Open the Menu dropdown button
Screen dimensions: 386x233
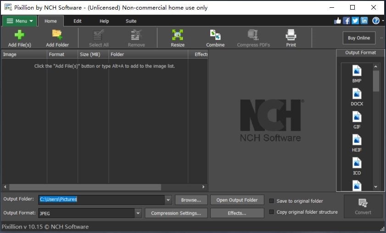coord(20,21)
